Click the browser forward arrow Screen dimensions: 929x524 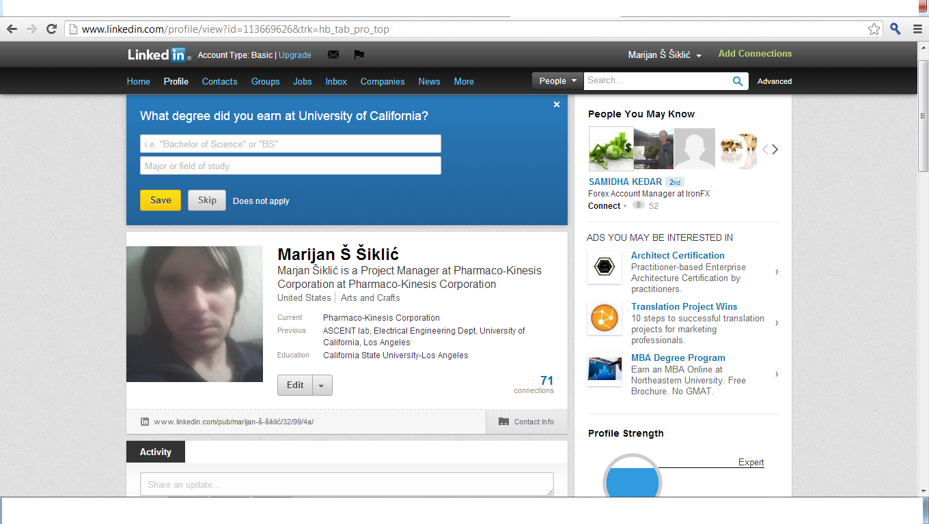point(31,29)
